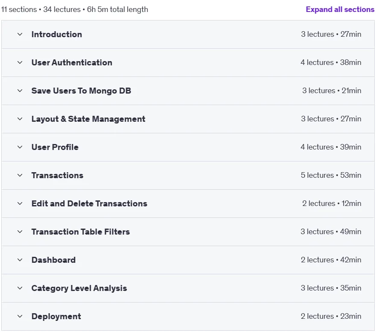
Task: Click the Deployment section title
Action: pos(56,316)
